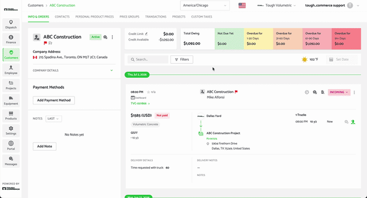Click the star rating icon next to n/a
Viewport: 367px width, 198px height.
[x=148, y=92]
